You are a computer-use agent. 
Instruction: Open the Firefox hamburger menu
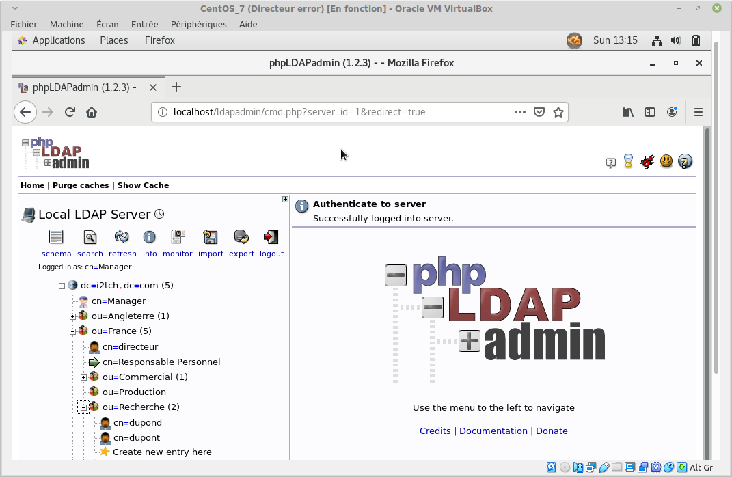tap(699, 112)
